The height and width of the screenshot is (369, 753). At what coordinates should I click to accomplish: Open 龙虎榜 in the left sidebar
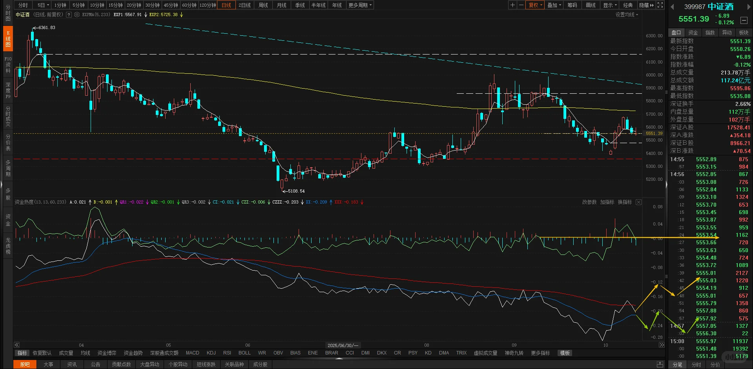click(x=8, y=246)
